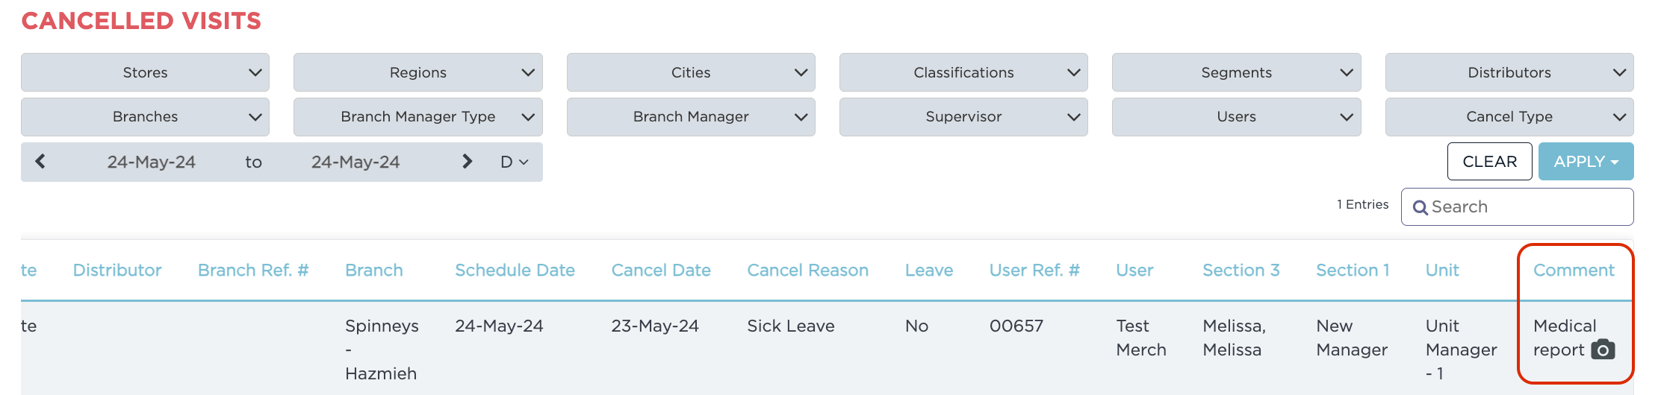Image resolution: width=1658 pixels, height=395 pixels.
Task: Expand the Branch Manager Type dropdown
Action: coord(417,117)
